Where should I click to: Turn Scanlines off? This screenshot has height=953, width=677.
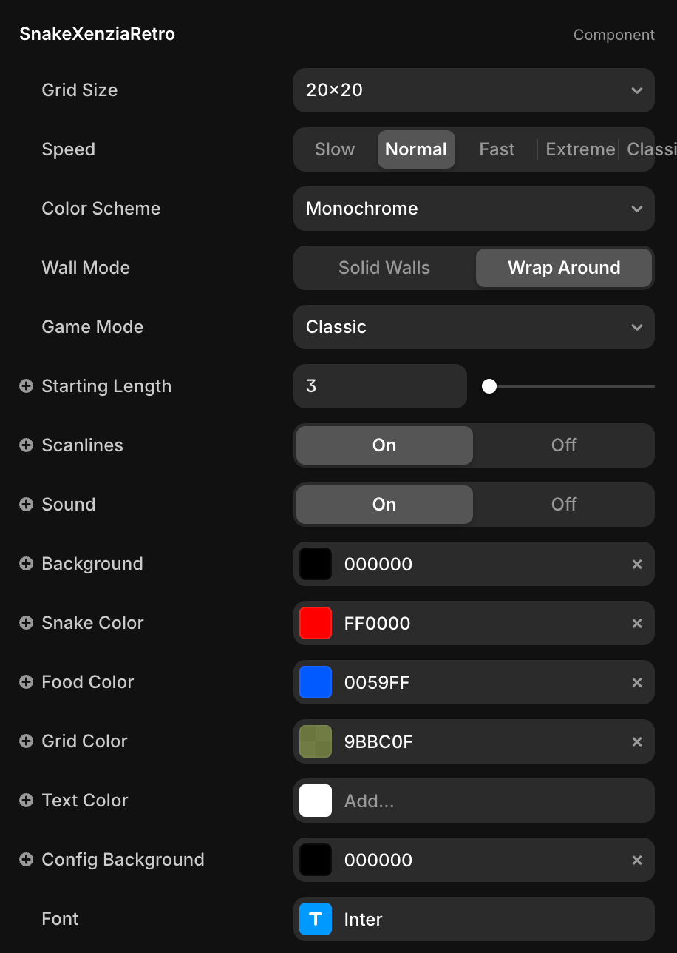point(563,445)
